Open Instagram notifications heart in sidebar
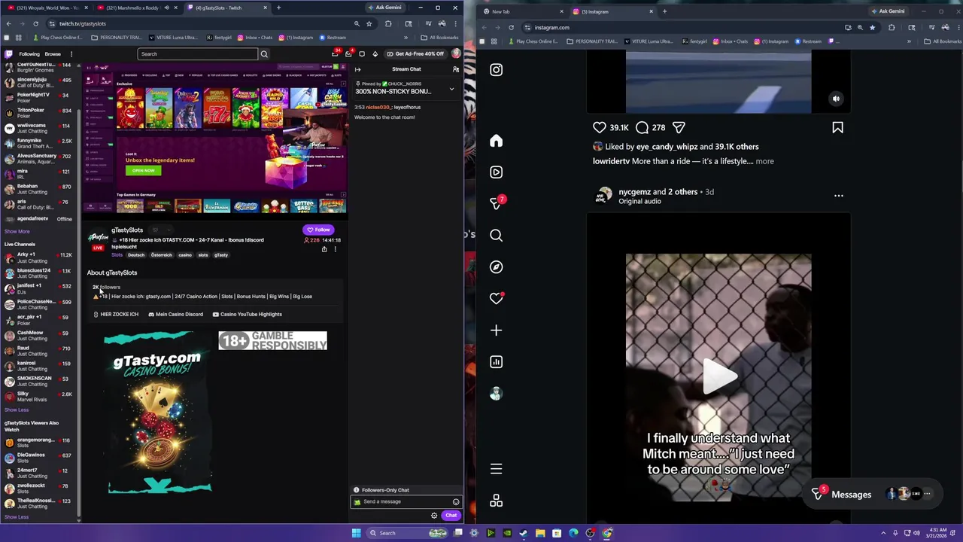The width and height of the screenshot is (963, 542). click(x=496, y=299)
